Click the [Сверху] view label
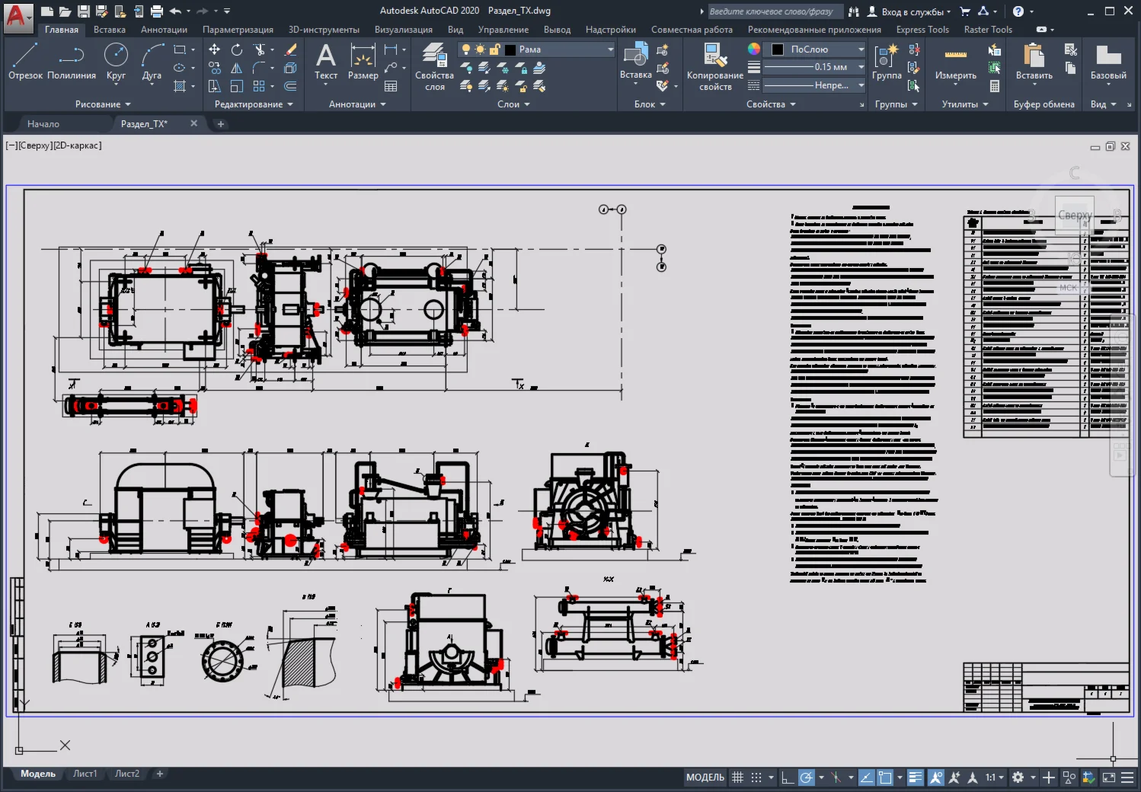 click(35, 145)
